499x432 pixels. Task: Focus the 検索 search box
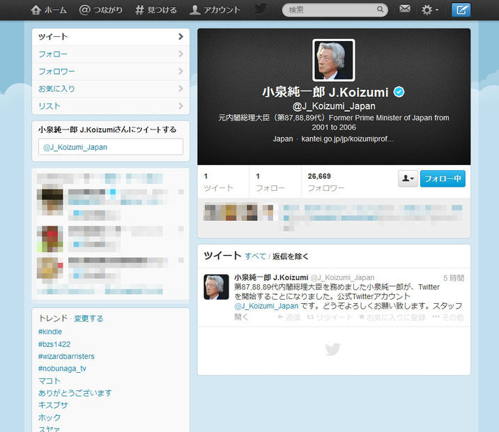[335, 10]
